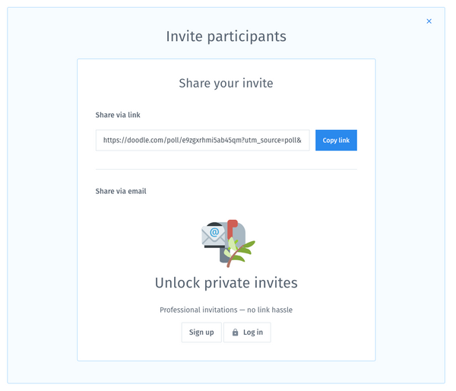The width and height of the screenshot is (456, 391).
Task: Close the Invite participants dialog
Action: pos(429,21)
